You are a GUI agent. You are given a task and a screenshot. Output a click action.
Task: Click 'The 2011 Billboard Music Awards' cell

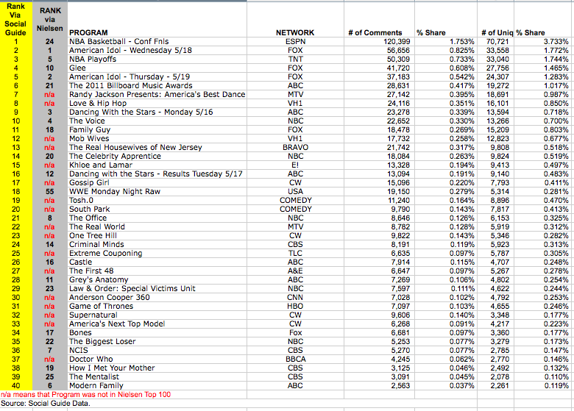tap(157, 85)
